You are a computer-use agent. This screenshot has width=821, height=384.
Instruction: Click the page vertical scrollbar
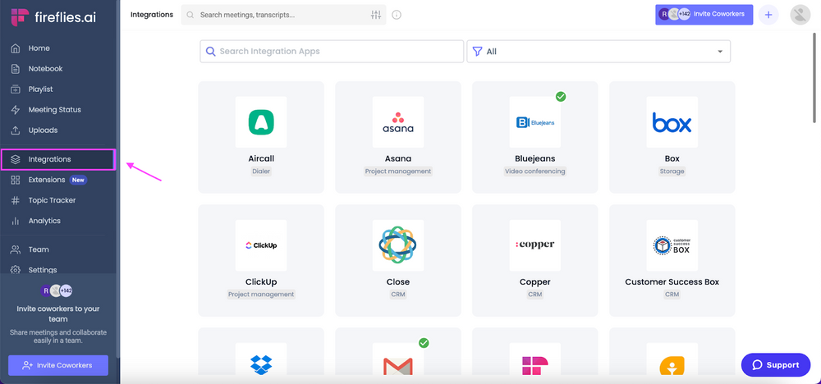(814, 82)
